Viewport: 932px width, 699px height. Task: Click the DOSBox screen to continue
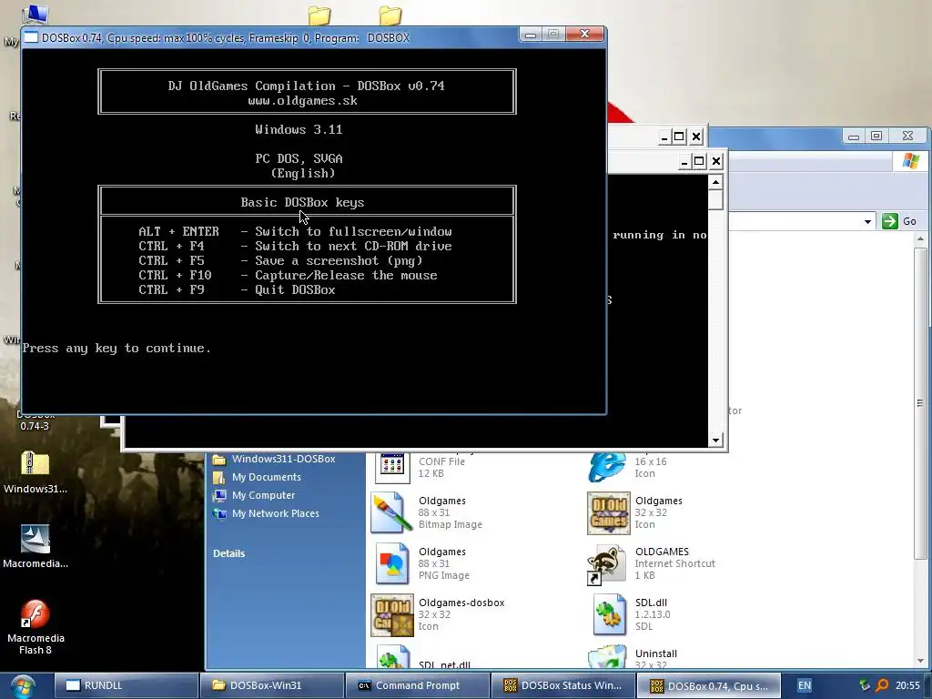pos(313,230)
